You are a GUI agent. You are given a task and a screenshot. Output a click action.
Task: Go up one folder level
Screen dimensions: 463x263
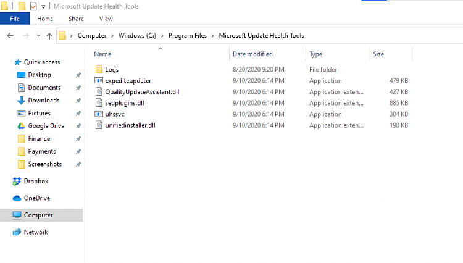point(49,36)
